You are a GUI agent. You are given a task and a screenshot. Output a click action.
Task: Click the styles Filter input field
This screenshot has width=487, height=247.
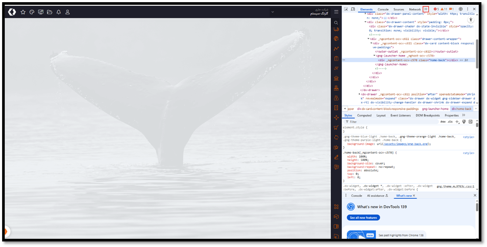pyautogui.click(x=392, y=122)
